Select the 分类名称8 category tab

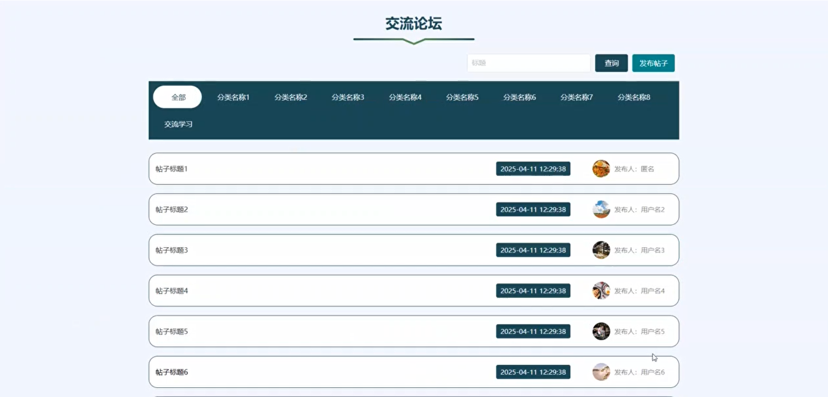click(x=633, y=97)
